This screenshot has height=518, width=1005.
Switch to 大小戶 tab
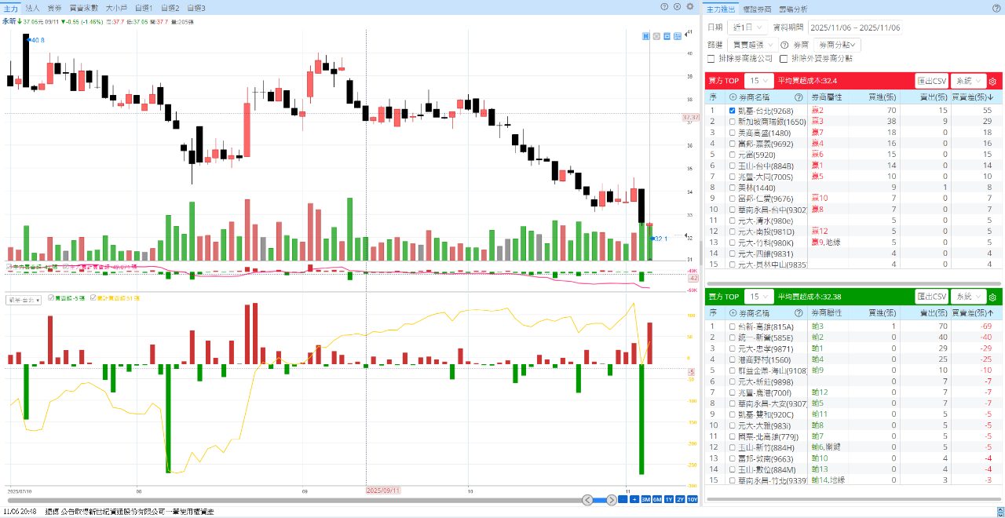tap(116, 7)
